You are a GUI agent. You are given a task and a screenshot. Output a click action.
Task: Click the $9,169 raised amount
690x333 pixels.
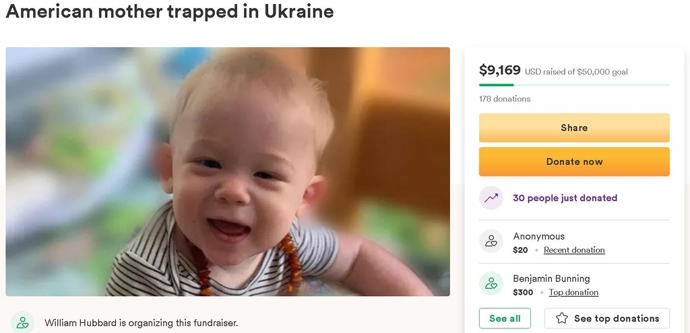(x=500, y=70)
